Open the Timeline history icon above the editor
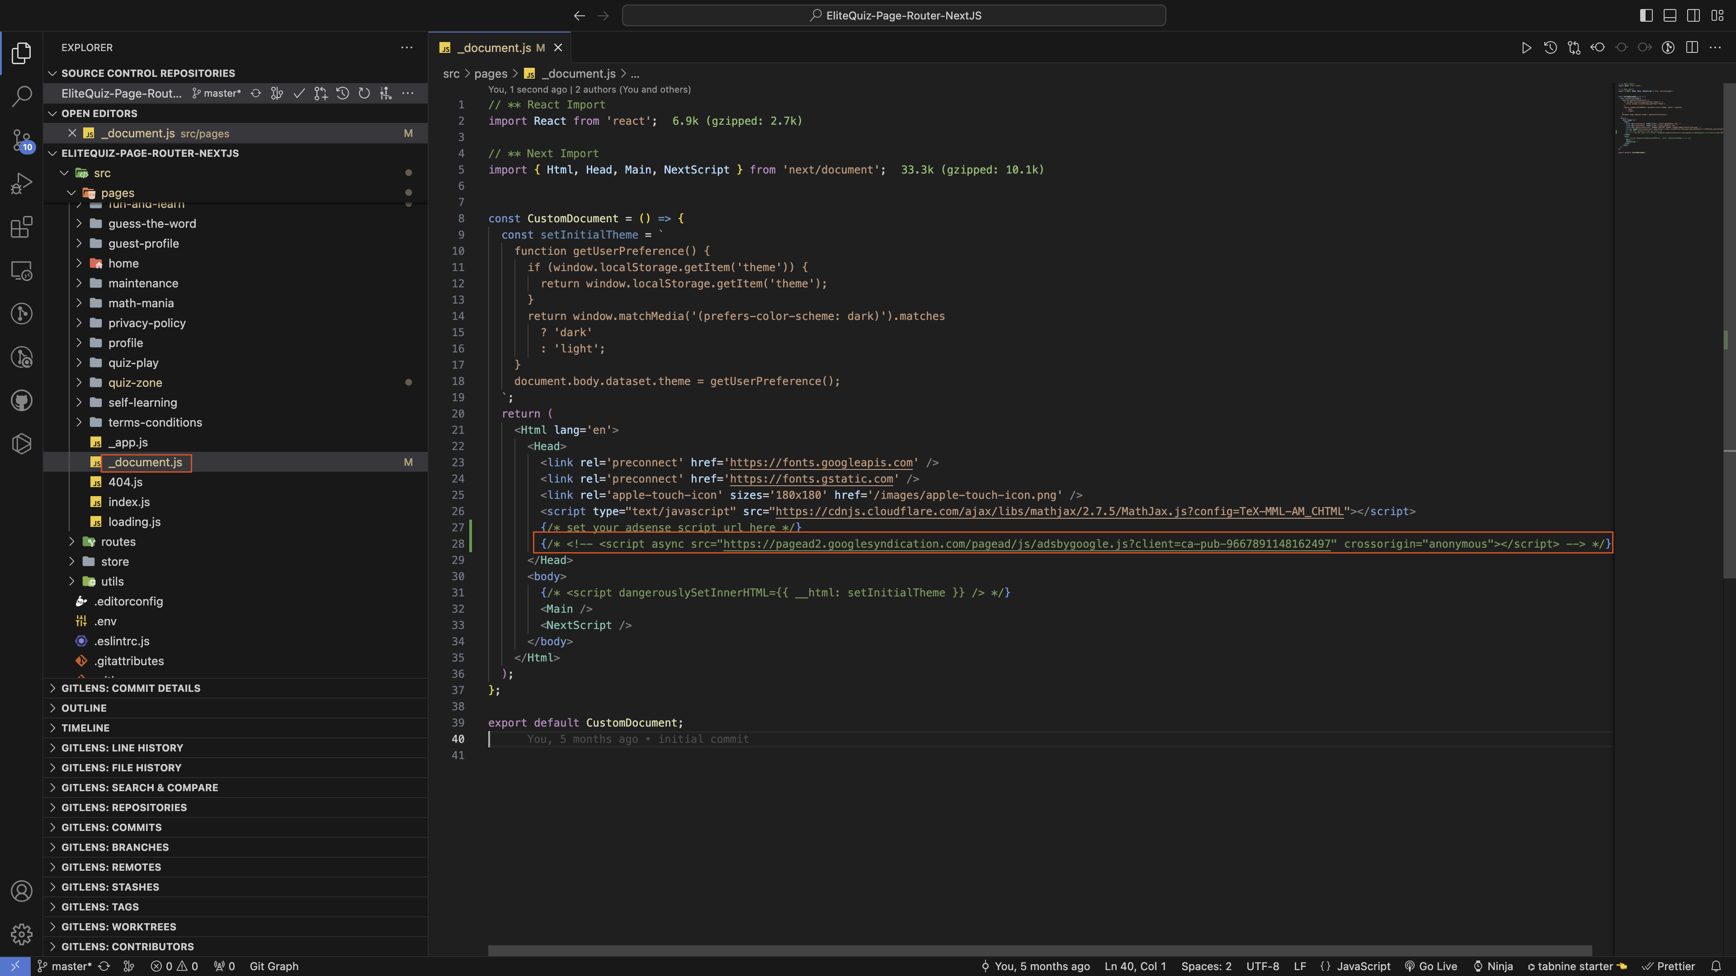 [1550, 48]
